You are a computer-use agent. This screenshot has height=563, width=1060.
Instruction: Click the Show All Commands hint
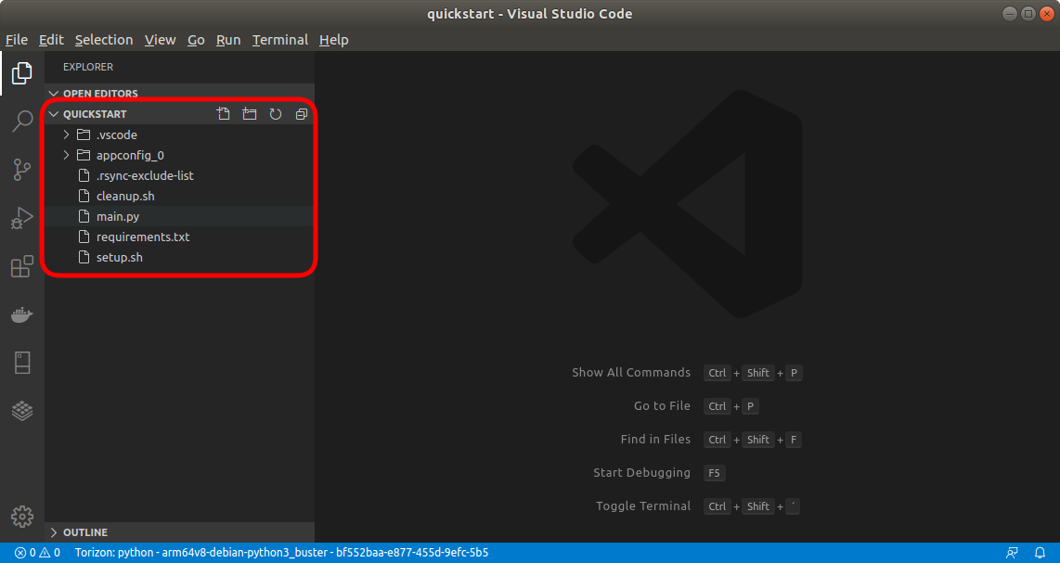[631, 373]
